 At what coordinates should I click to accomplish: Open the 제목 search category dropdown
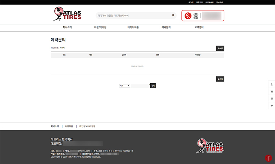pyautogui.click(x=124, y=86)
